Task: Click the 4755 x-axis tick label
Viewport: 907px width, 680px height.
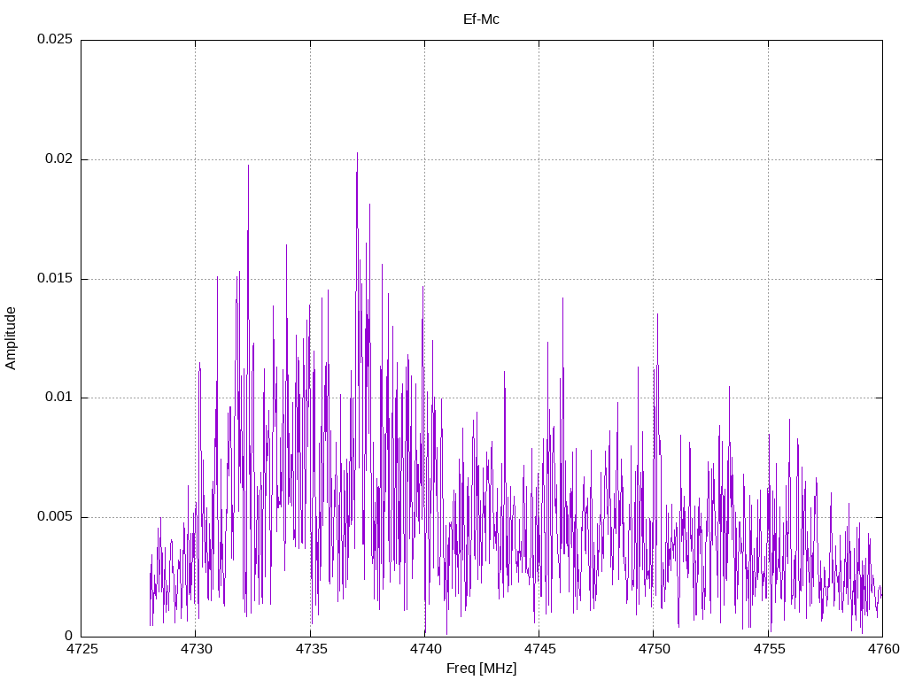Action: [x=769, y=649]
